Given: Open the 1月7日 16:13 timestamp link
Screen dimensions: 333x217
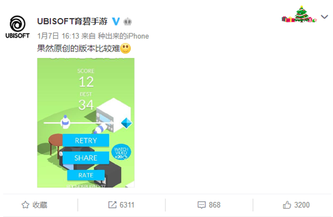Looking at the screenshot, I should click(58, 36).
